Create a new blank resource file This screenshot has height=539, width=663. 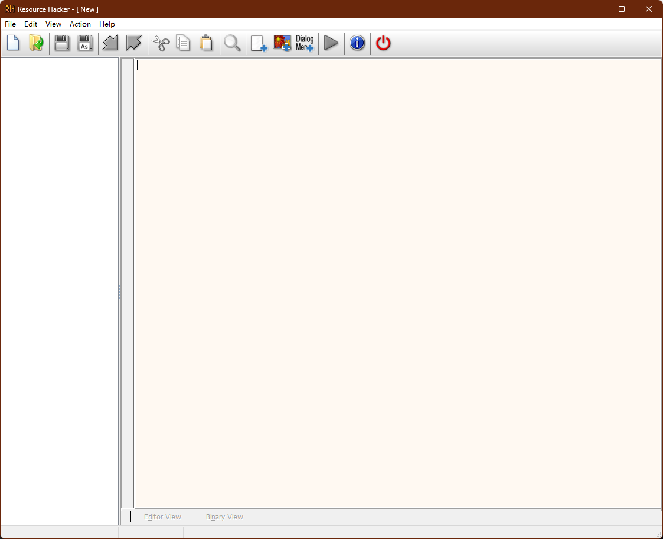point(13,43)
